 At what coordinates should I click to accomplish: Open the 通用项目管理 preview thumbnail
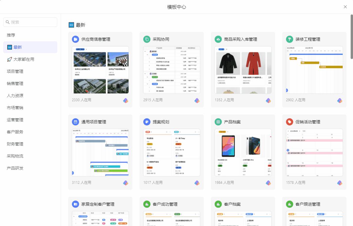coord(100,152)
